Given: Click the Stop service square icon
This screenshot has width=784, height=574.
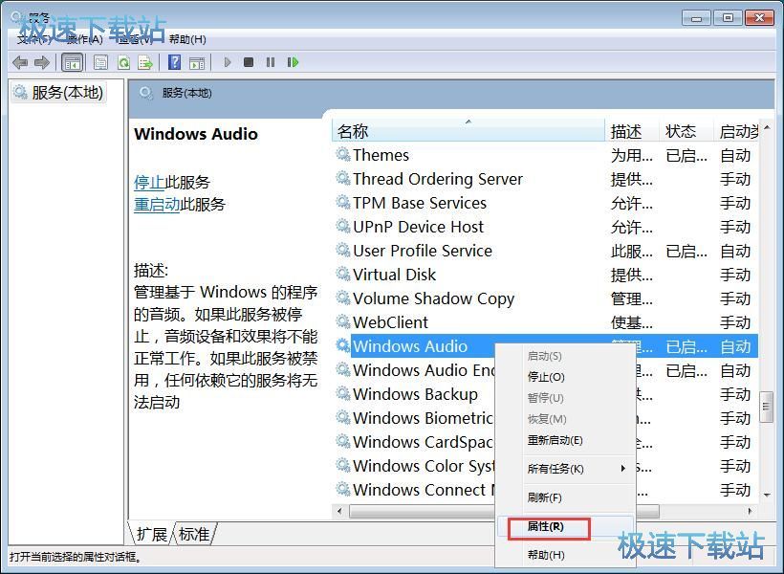Looking at the screenshot, I should coord(249,62).
